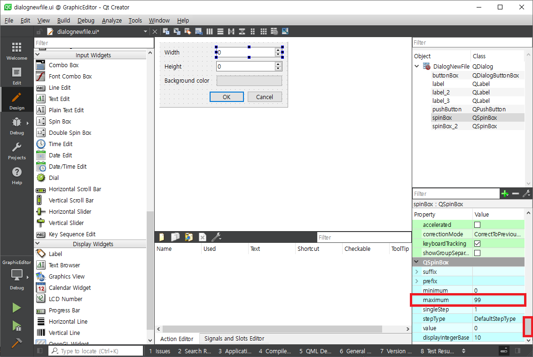Toggle the keyboardTracking checkbox

477,243
